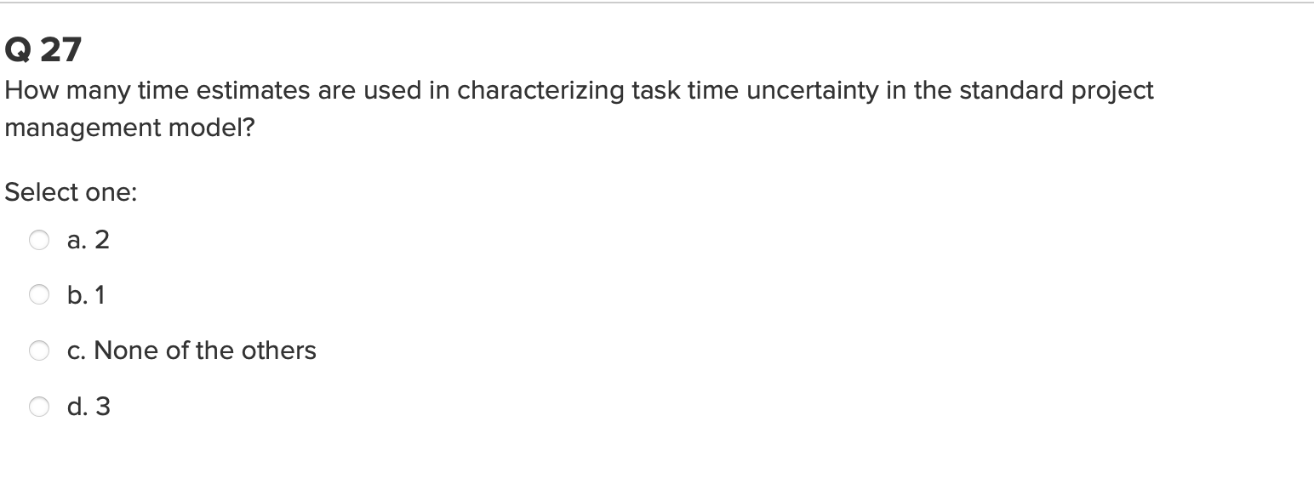Click the label text of answer d. 3
The height and width of the screenshot is (490, 1314).
(x=88, y=407)
